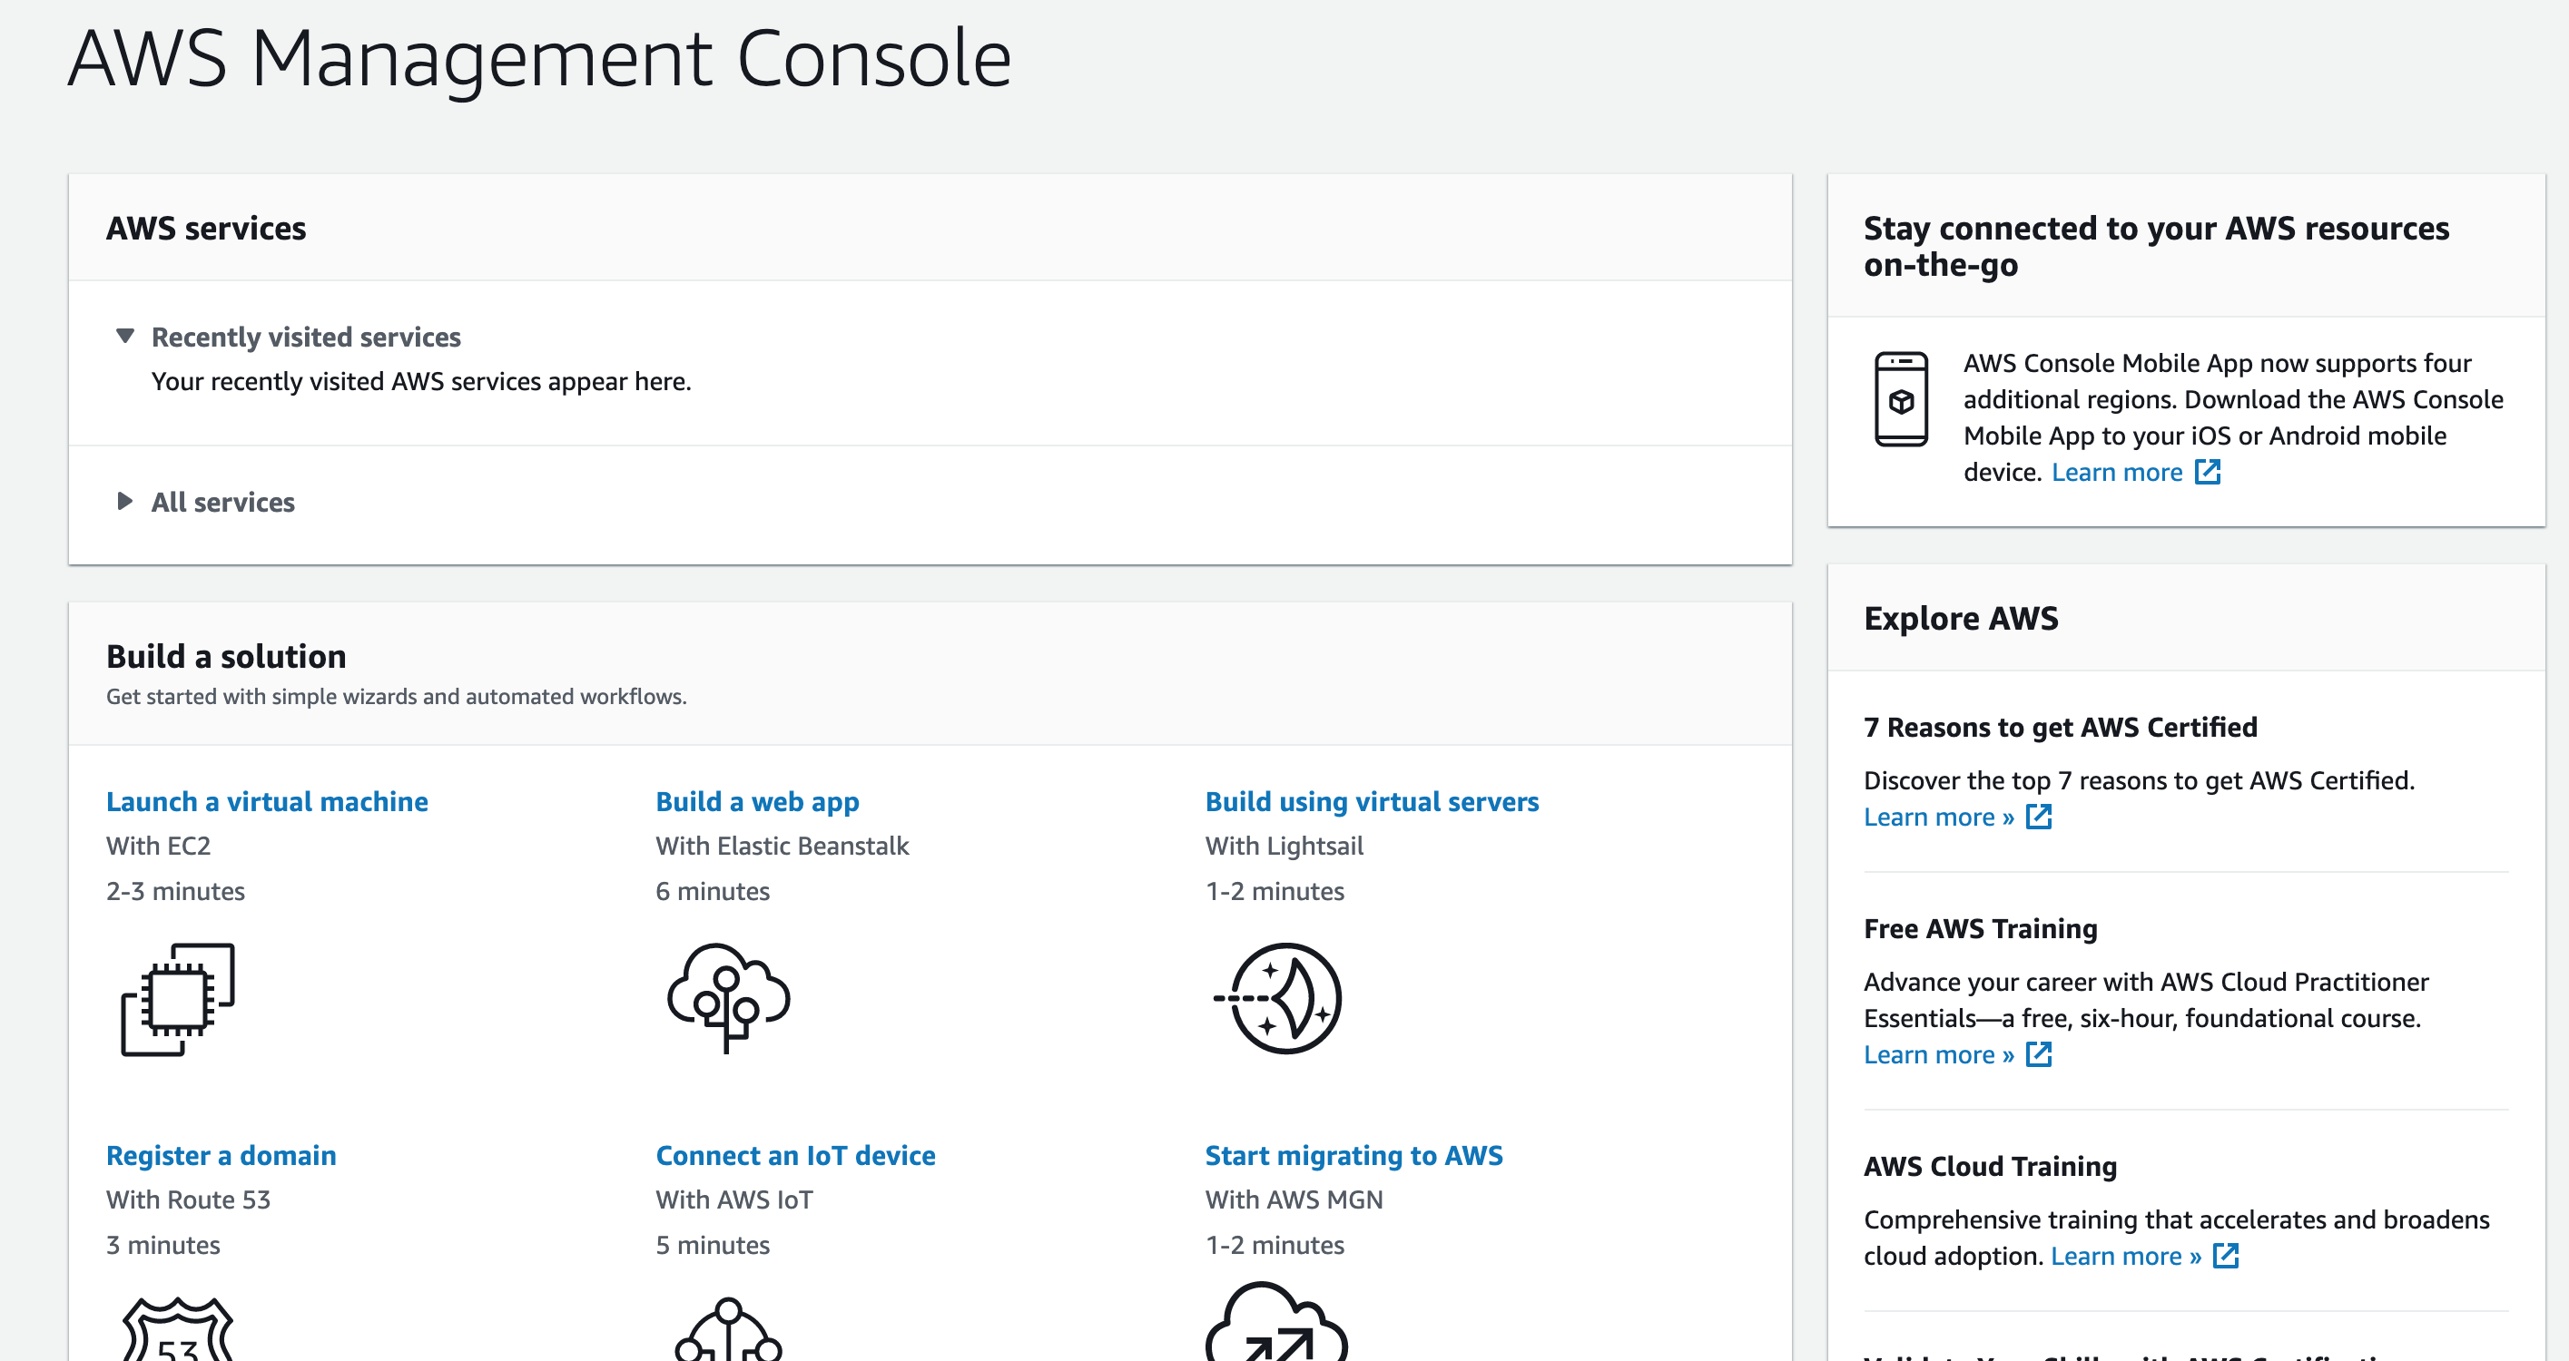This screenshot has height=1361, width=2569.
Task: Open the Build a web app link
Action: click(757, 802)
